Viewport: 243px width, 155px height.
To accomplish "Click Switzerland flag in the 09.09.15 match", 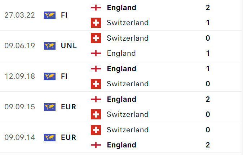I will pos(96,114).
